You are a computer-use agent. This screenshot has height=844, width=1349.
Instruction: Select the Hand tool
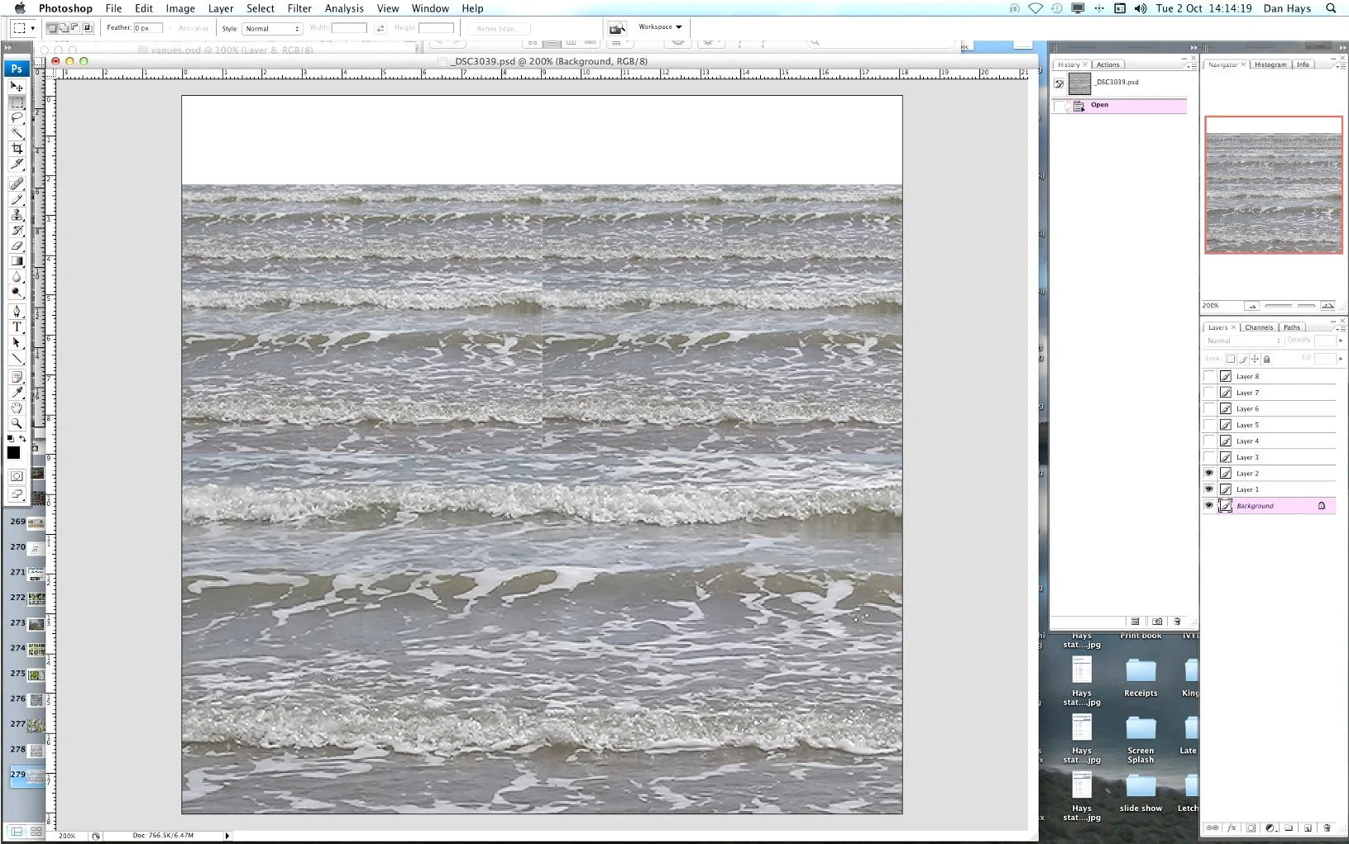17,408
